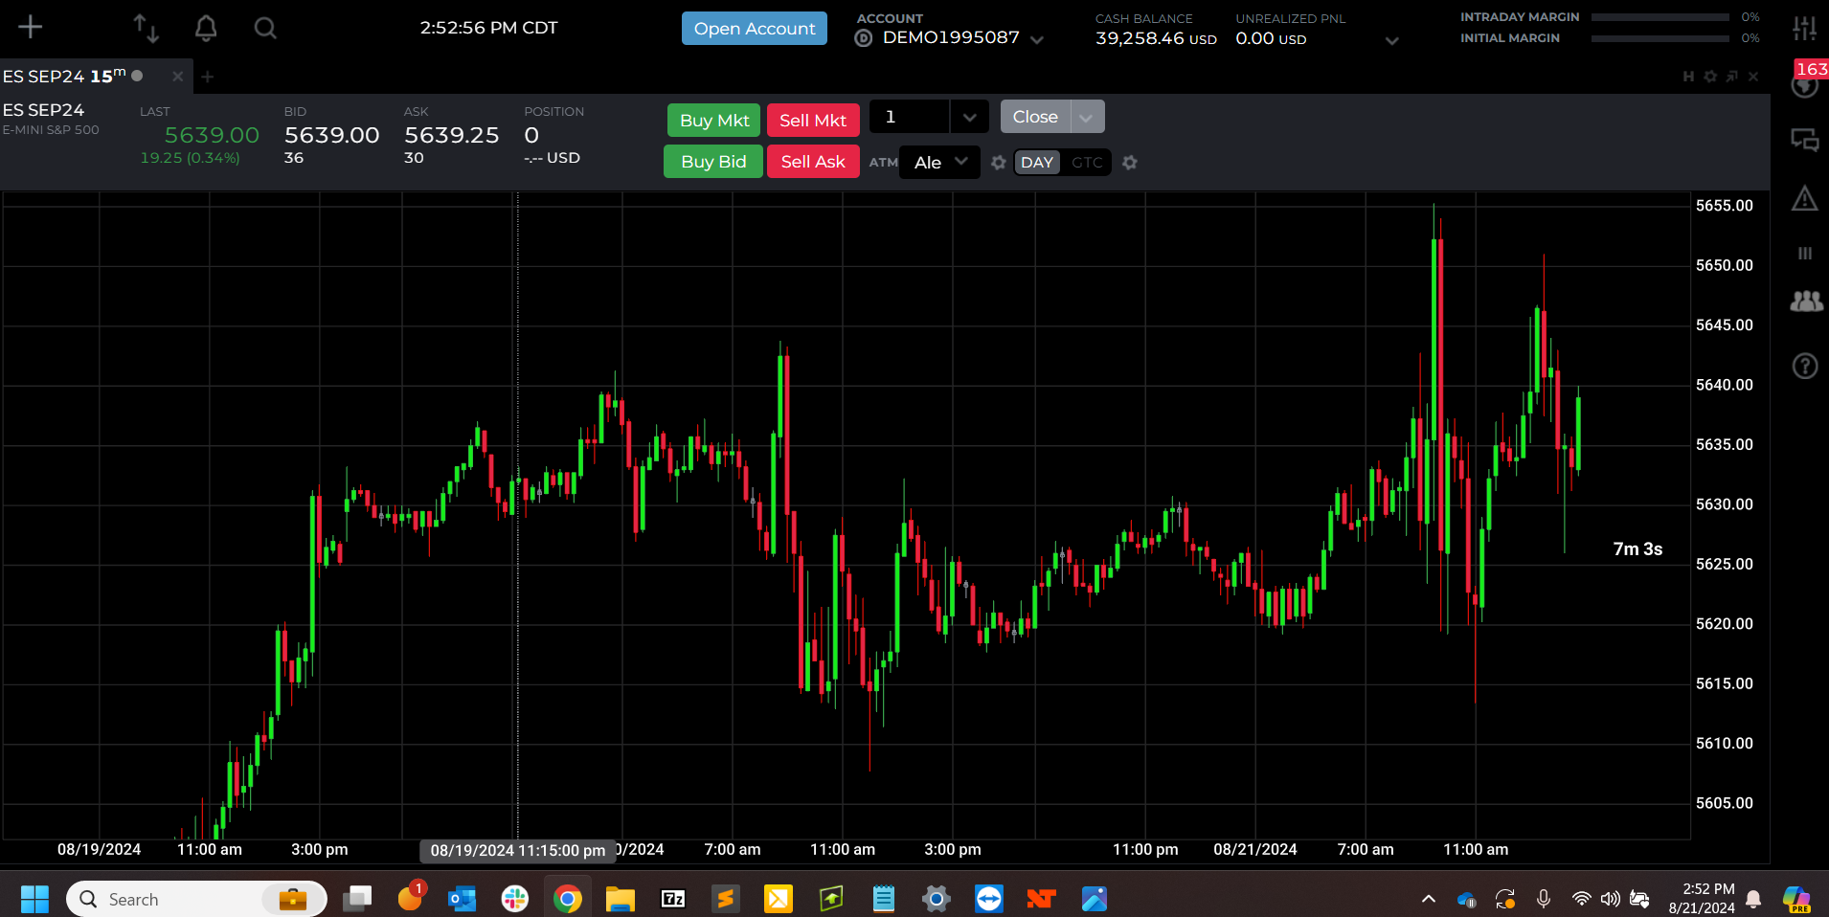The height and width of the screenshot is (917, 1829).
Task: Open the help question mark icon
Action: [x=1805, y=366]
